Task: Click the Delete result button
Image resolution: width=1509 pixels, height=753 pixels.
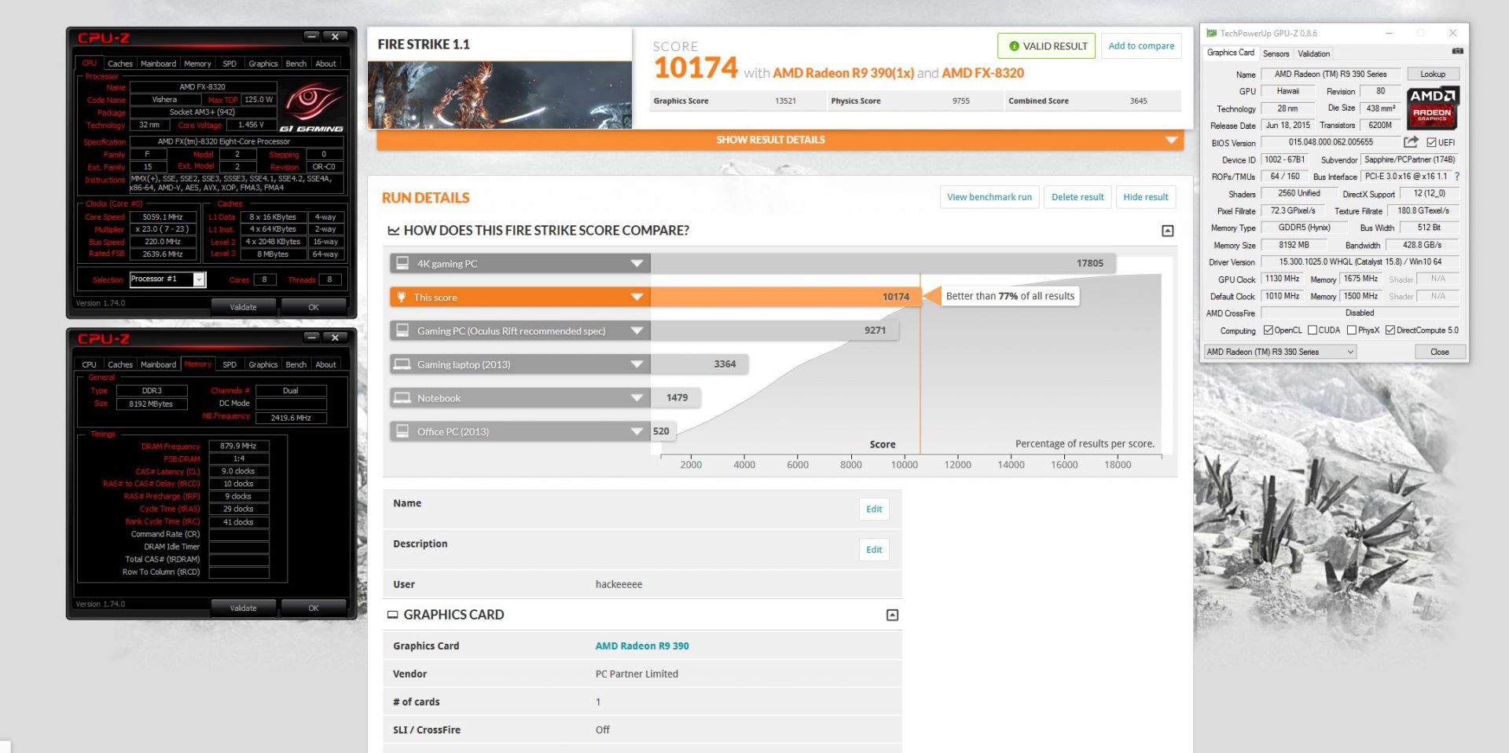Action: tap(1078, 197)
